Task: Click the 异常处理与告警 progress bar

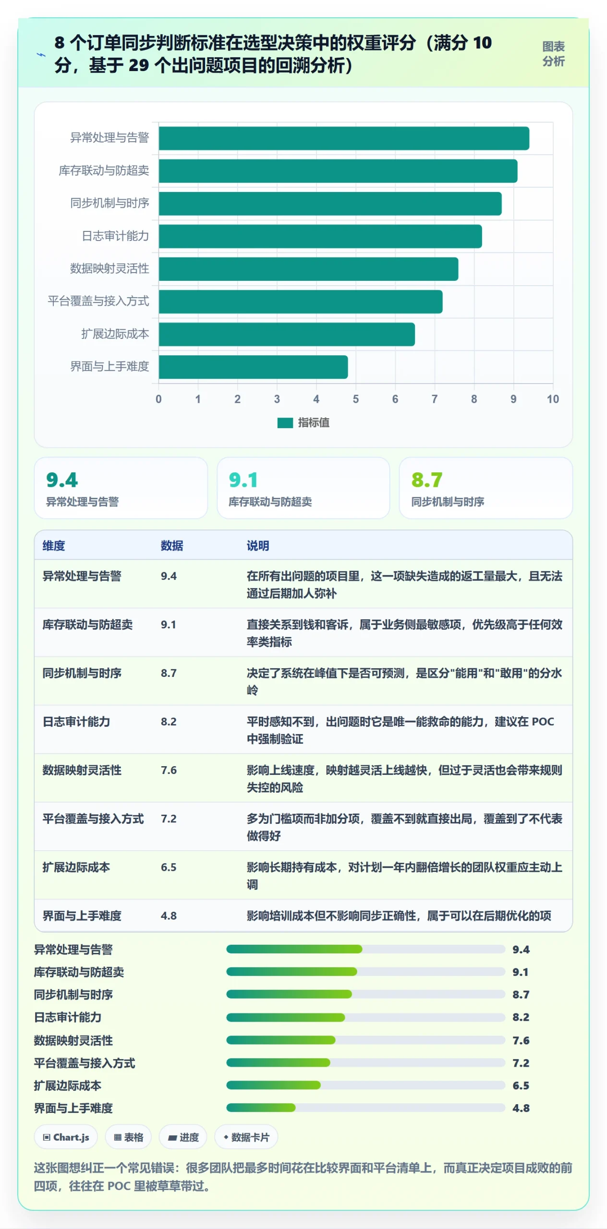Action: click(365, 949)
